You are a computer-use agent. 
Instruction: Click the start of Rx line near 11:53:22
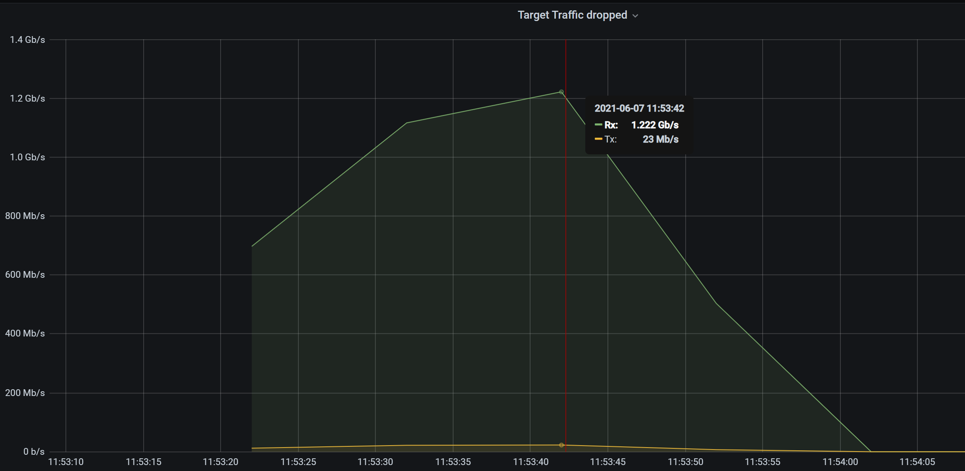click(252, 246)
